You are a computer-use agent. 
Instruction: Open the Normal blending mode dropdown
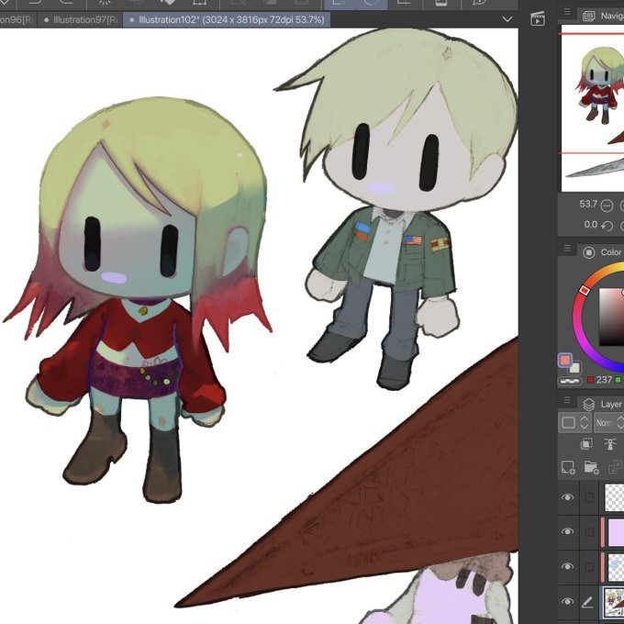click(x=609, y=423)
